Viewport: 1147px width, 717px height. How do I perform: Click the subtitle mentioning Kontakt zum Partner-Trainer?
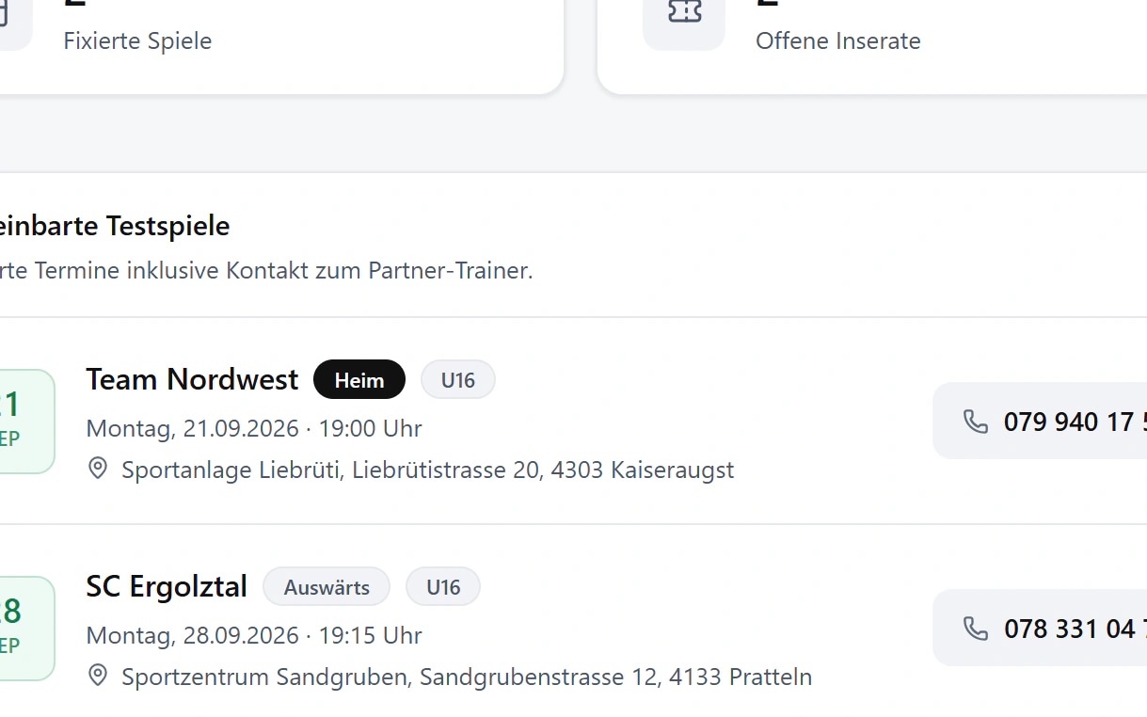point(266,271)
